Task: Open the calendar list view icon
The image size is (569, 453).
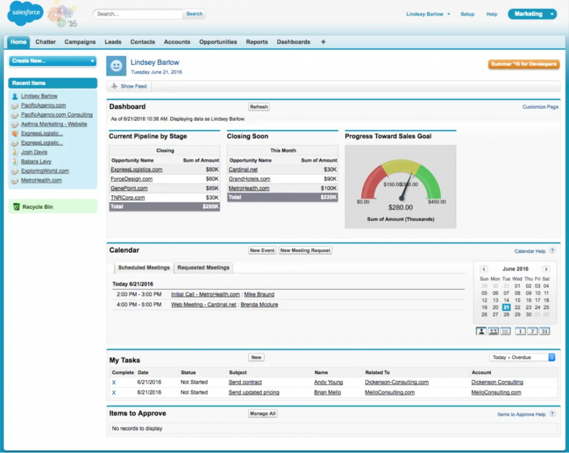Action: click(x=505, y=331)
